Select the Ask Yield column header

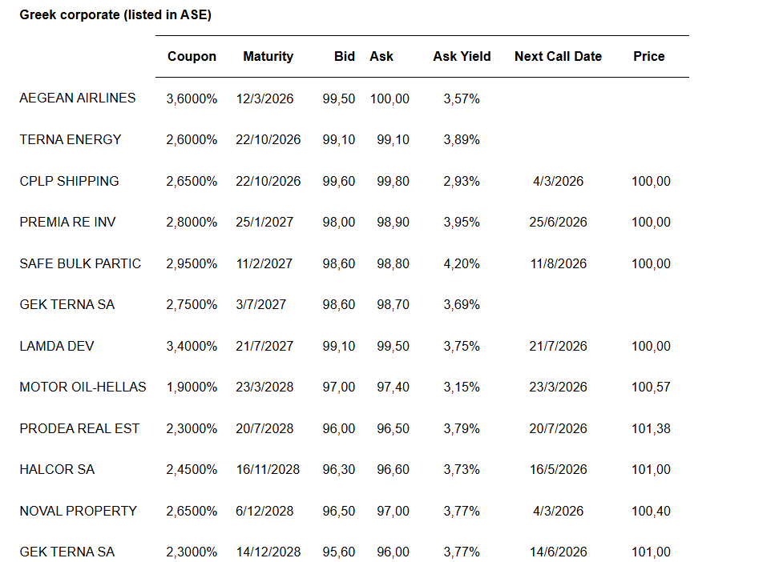[x=462, y=57]
